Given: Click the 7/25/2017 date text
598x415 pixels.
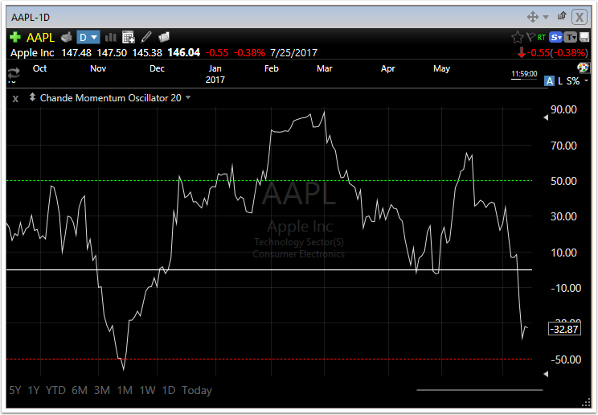Looking at the screenshot, I should pos(293,53).
